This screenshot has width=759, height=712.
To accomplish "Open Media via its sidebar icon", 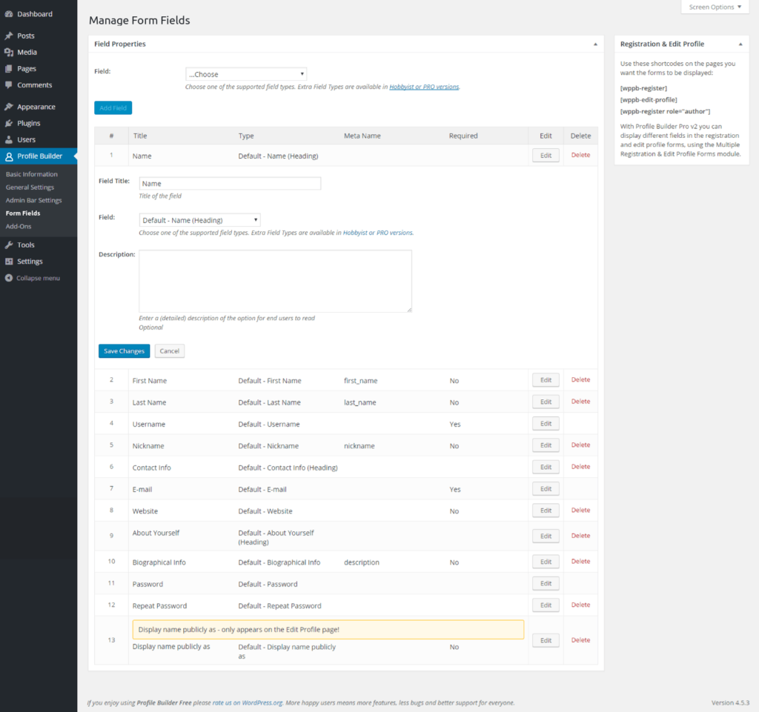I will pos(9,53).
